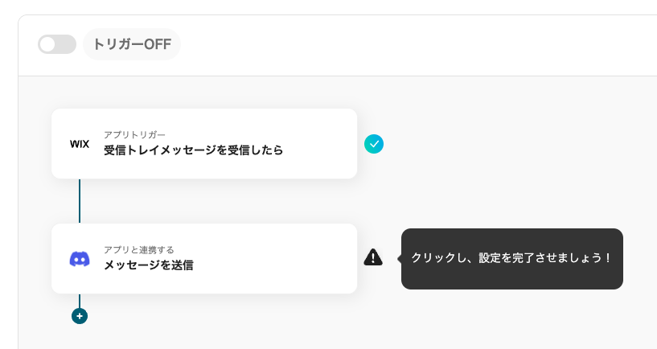Click the クリックし、設定を完了させましょう！ tooltip
This screenshot has width=657, height=349.
(512, 258)
